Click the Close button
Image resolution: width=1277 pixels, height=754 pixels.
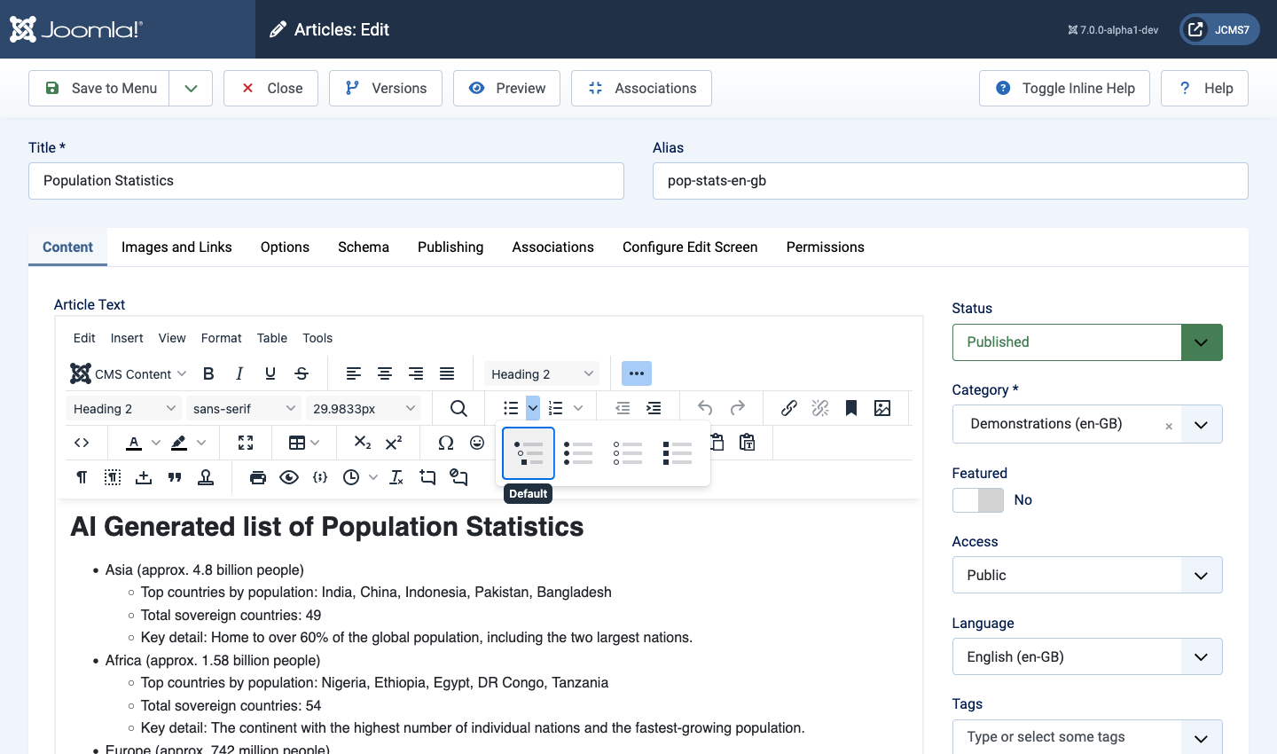270,89
